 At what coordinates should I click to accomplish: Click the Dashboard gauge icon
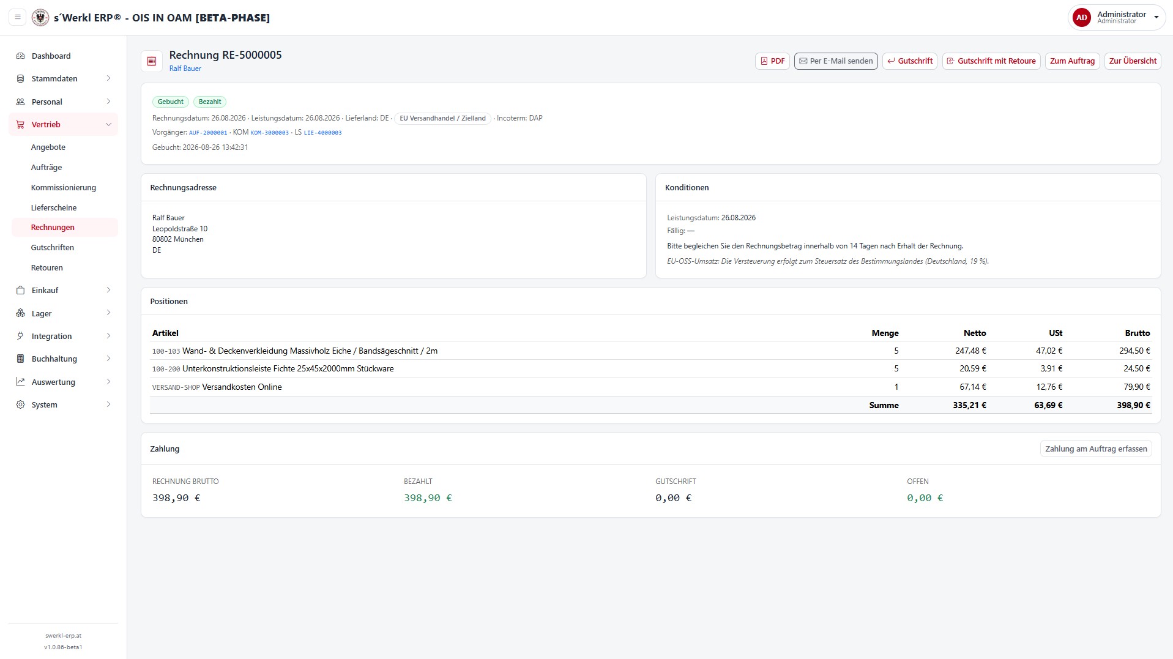[20, 56]
